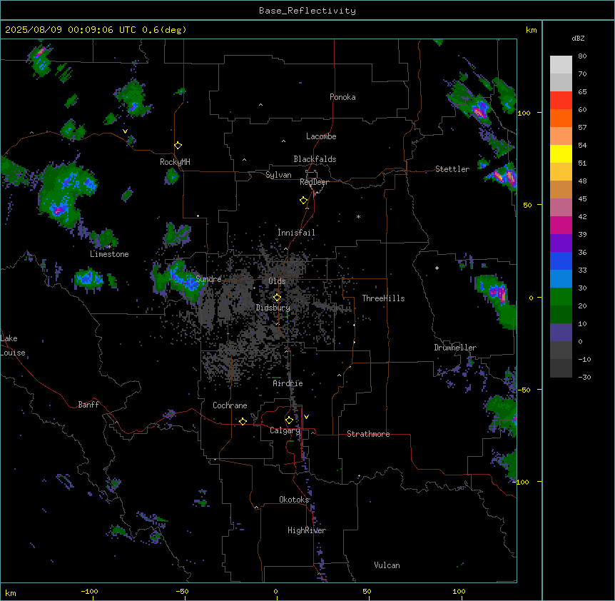Click the 'HighRiver' map label
This screenshot has height=601, width=615.
[x=307, y=530]
